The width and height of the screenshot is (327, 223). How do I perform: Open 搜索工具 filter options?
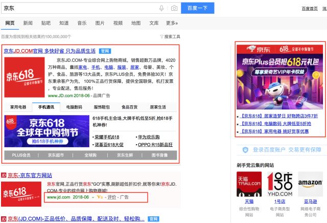click(x=170, y=36)
